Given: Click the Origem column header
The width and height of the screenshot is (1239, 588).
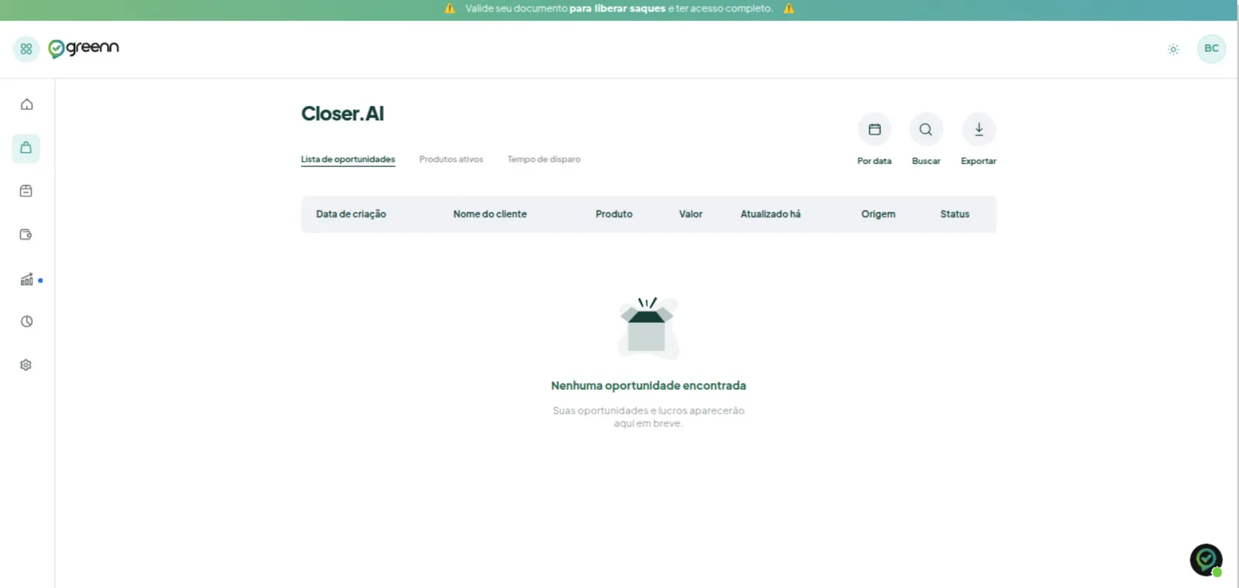Looking at the screenshot, I should tap(878, 214).
